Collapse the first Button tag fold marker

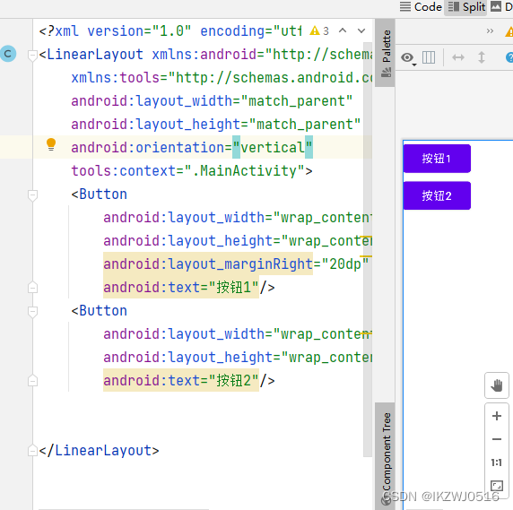click(x=32, y=195)
